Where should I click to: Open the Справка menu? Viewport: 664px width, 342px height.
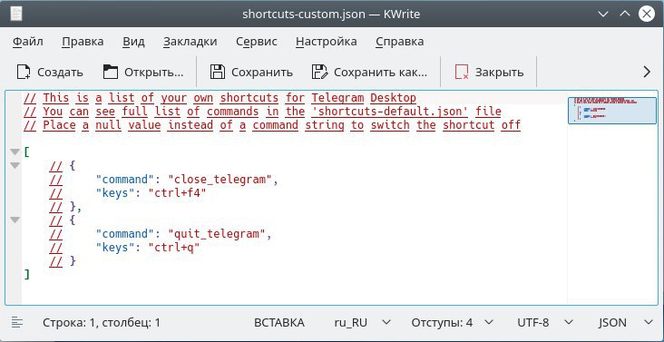[x=400, y=42]
